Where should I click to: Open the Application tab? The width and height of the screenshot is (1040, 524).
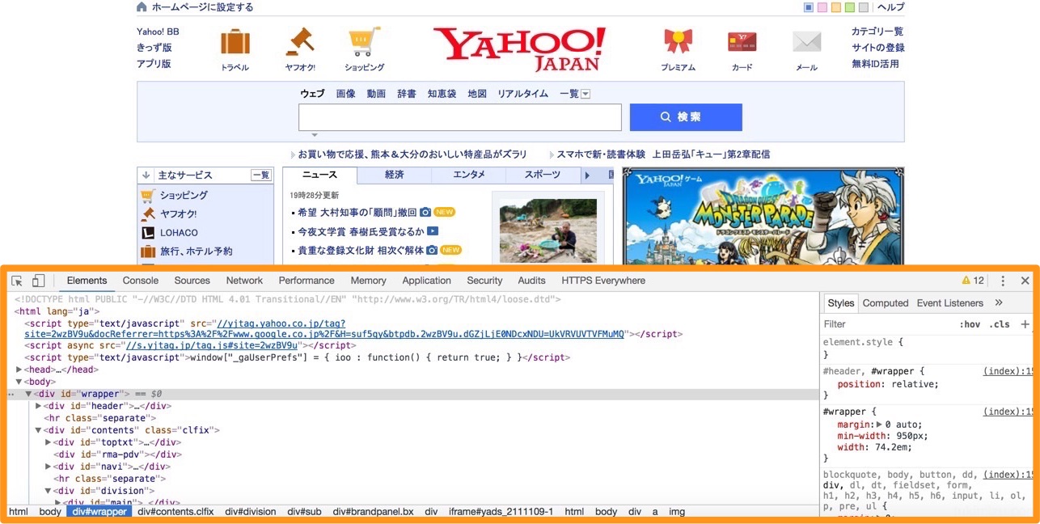(x=427, y=281)
